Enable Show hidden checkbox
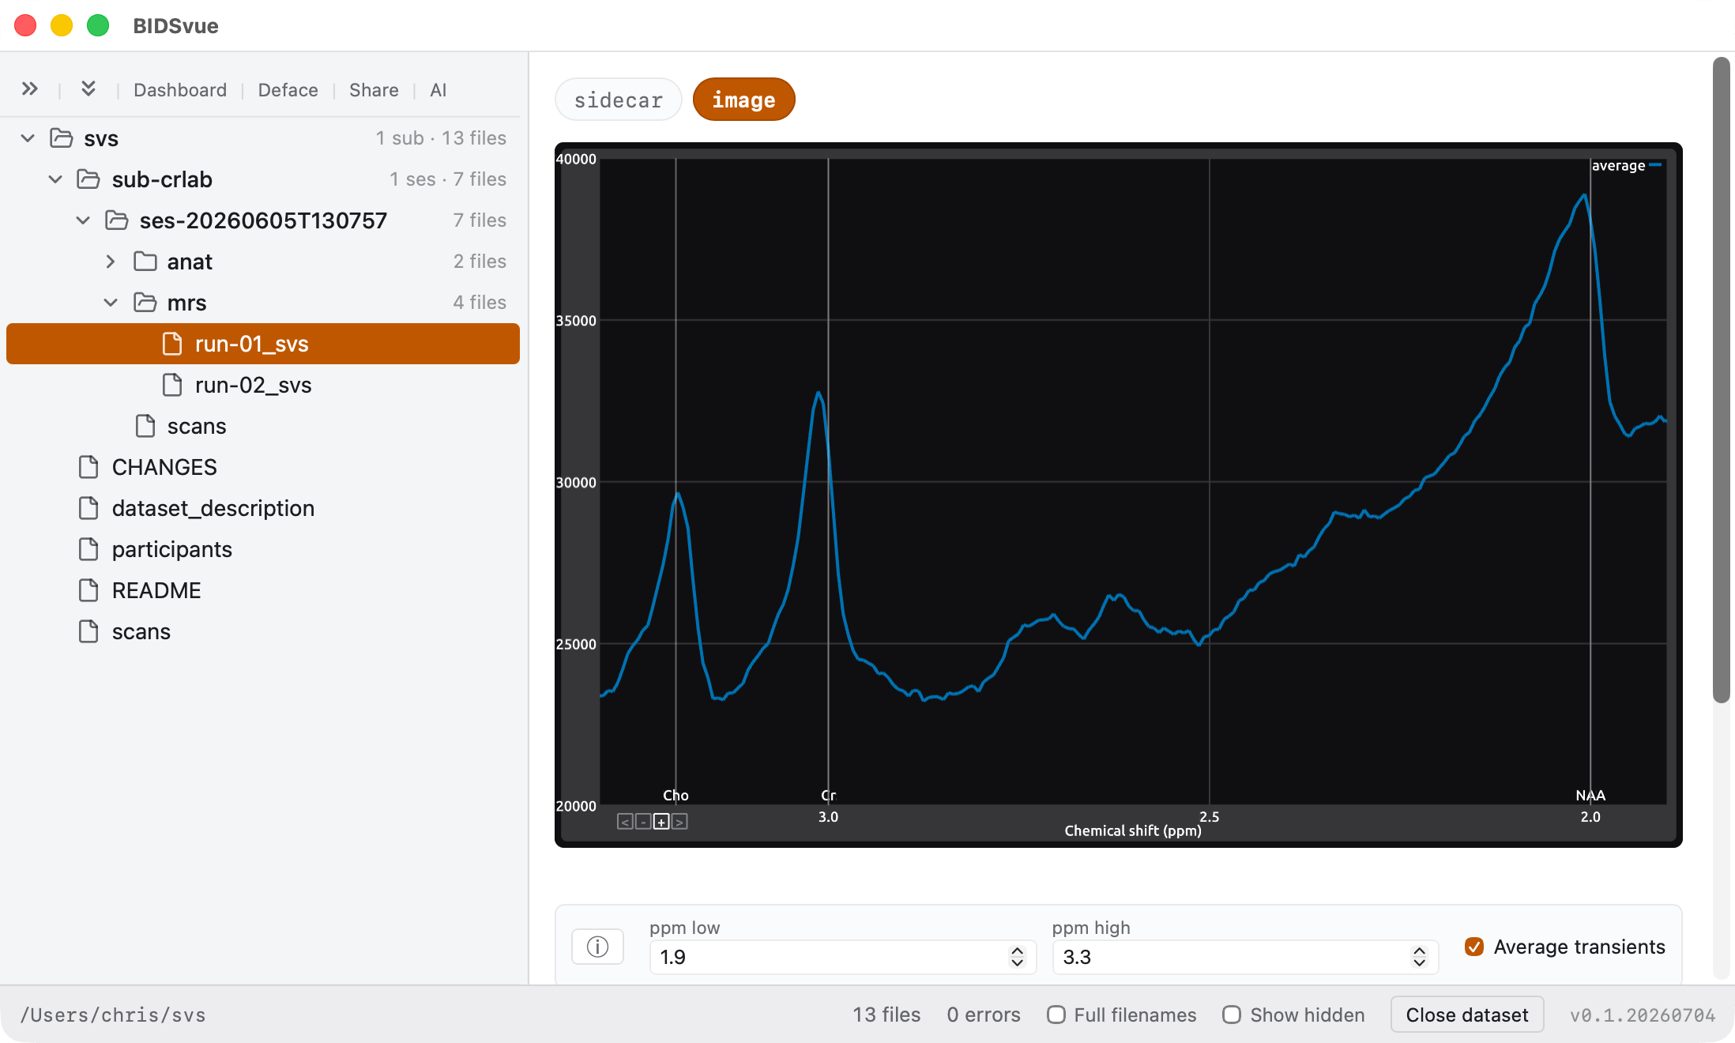1735x1043 pixels. (x=1232, y=1015)
